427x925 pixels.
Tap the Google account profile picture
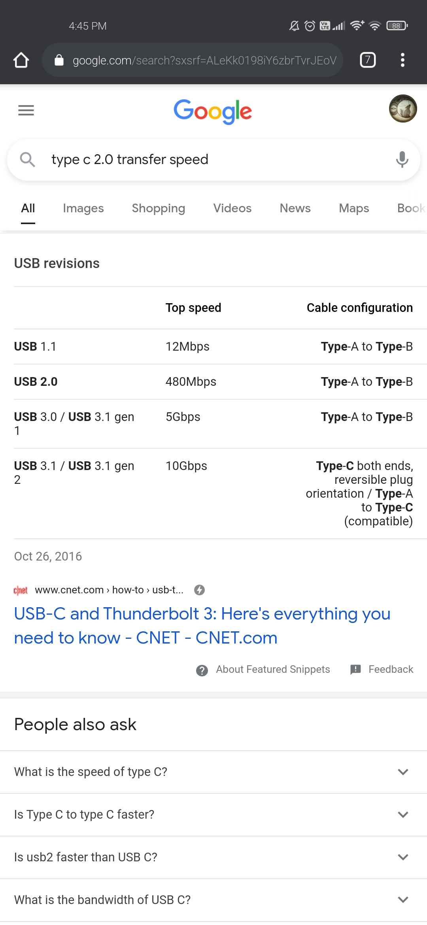pos(402,109)
